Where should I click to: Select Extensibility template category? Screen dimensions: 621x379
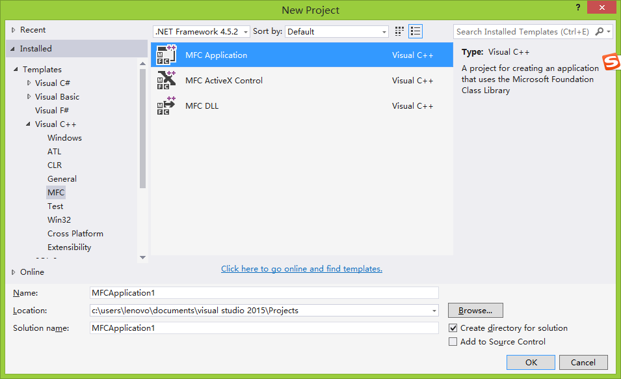pyautogui.click(x=70, y=247)
